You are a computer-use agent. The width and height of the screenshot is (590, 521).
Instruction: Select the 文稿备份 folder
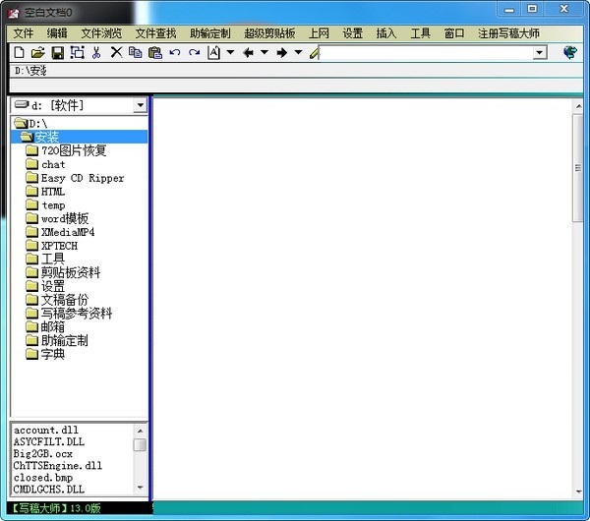pos(64,300)
